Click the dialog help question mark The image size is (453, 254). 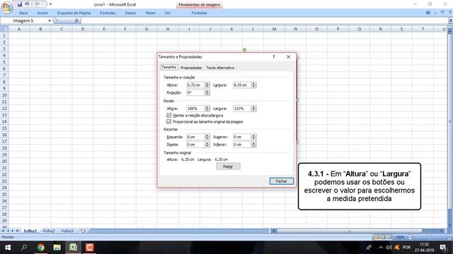[274, 56]
